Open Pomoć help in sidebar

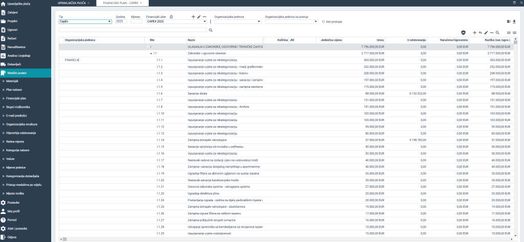[13, 220]
